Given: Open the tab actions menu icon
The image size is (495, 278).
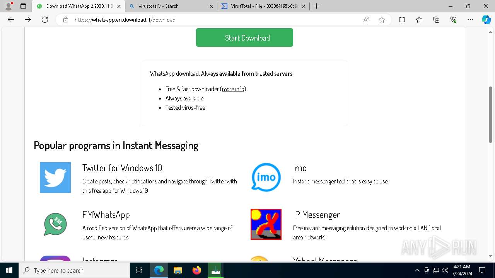Looking at the screenshot, I should [23, 6].
